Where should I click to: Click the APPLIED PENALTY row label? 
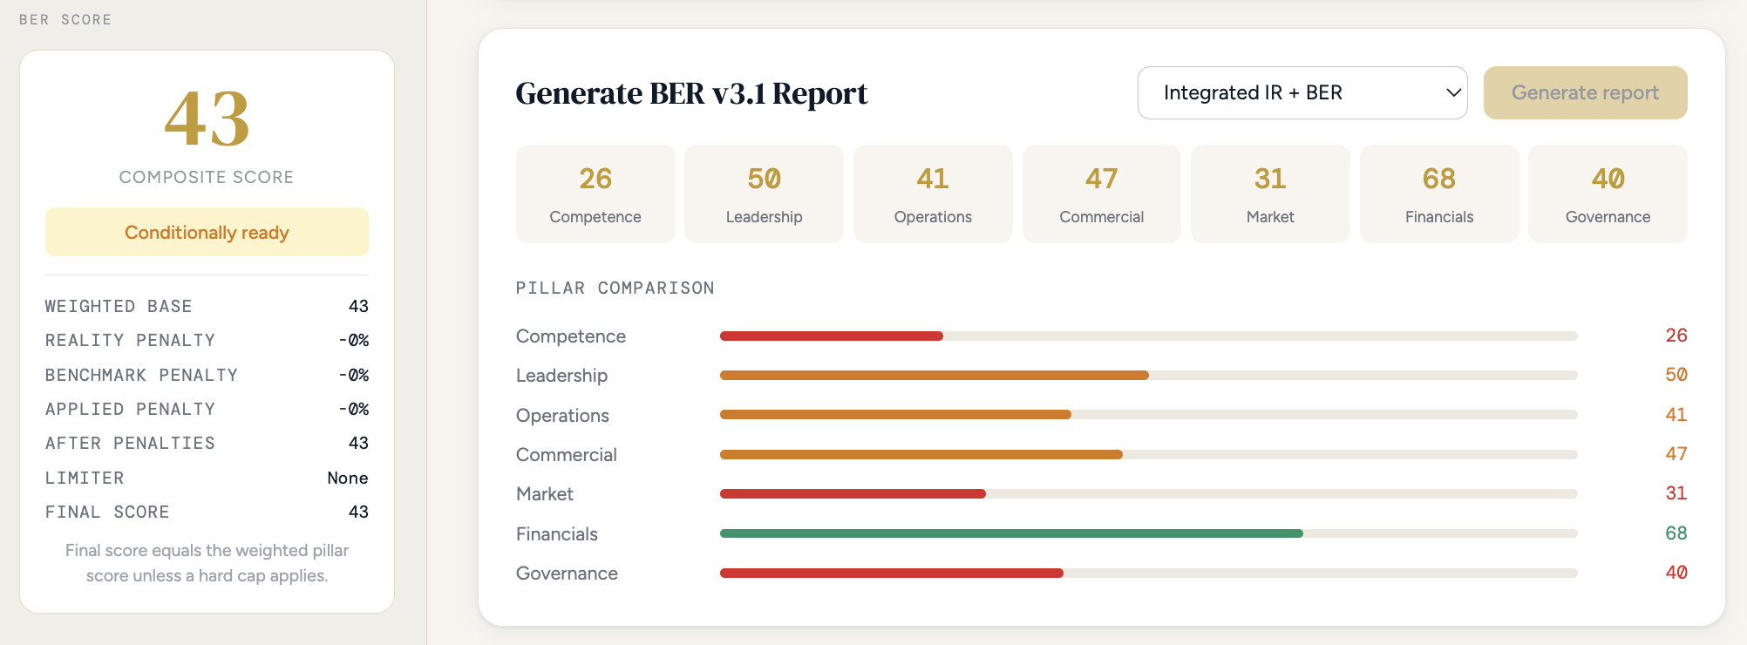coord(130,409)
